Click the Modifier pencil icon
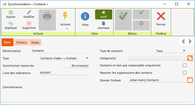 (29, 12)
